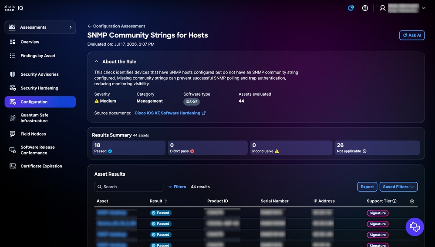Open the Saved Filters dropdown
435x247 pixels.
click(x=398, y=187)
